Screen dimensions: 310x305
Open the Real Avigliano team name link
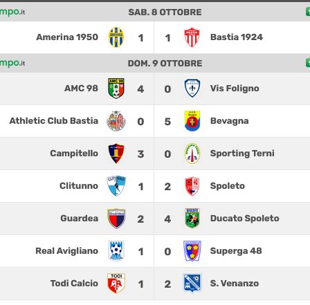tap(67, 251)
